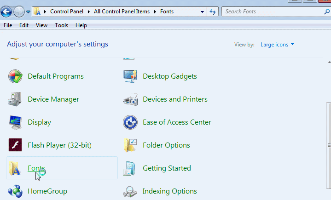Viewport: 331px width, 200px height.
Task: Click the vertical scrollbar thumb
Action: pyautogui.click(x=328, y=145)
